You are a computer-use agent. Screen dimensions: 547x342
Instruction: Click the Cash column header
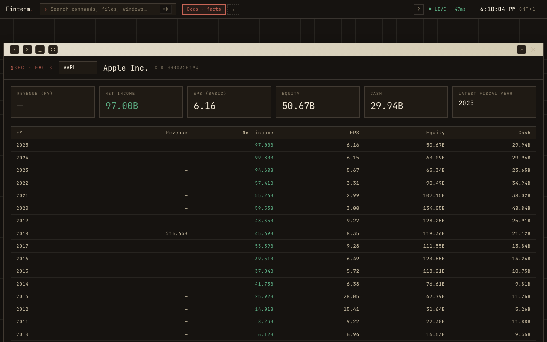click(x=524, y=133)
